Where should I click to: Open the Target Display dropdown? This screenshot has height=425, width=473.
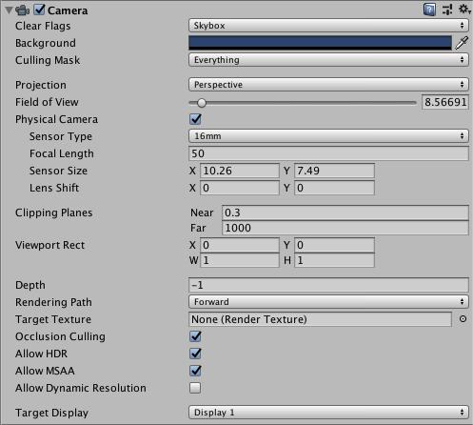coord(328,413)
